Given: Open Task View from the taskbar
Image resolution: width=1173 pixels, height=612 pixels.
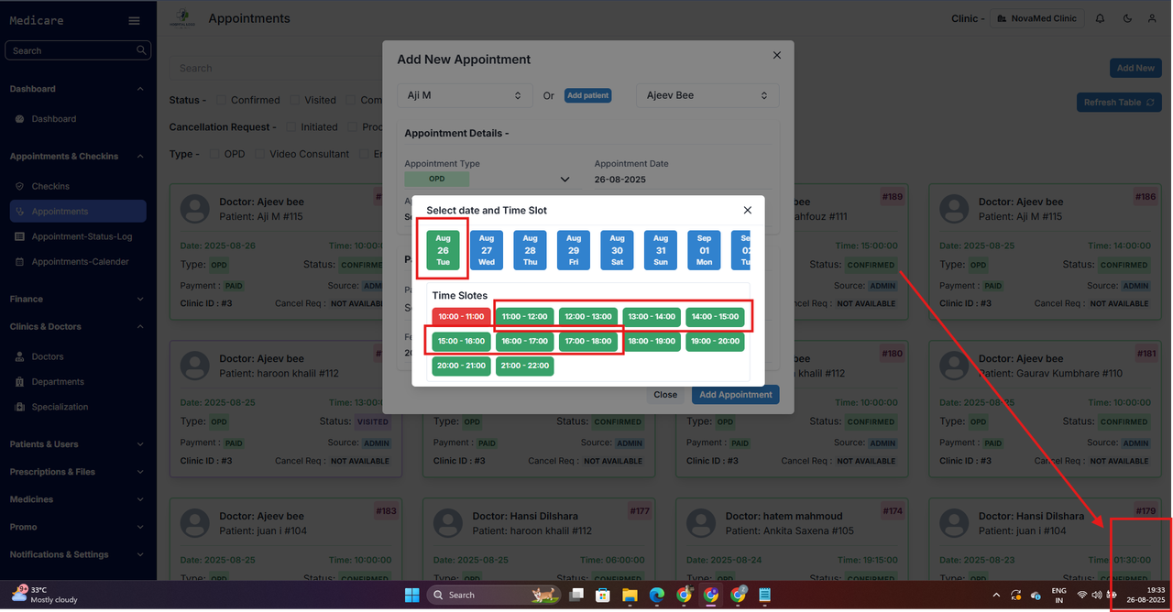Looking at the screenshot, I should tap(576, 595).
